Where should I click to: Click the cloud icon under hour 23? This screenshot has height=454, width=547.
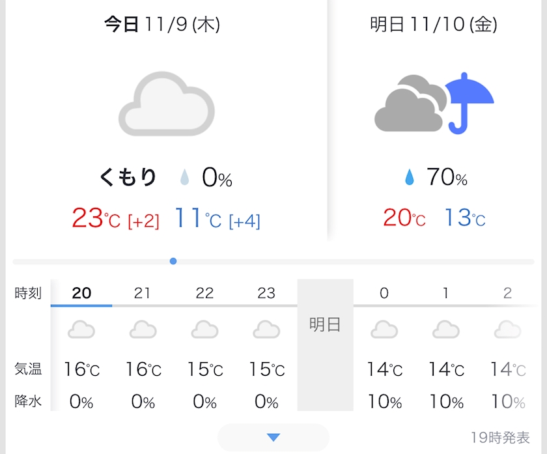pyautogui.click(x=266, y=330)
